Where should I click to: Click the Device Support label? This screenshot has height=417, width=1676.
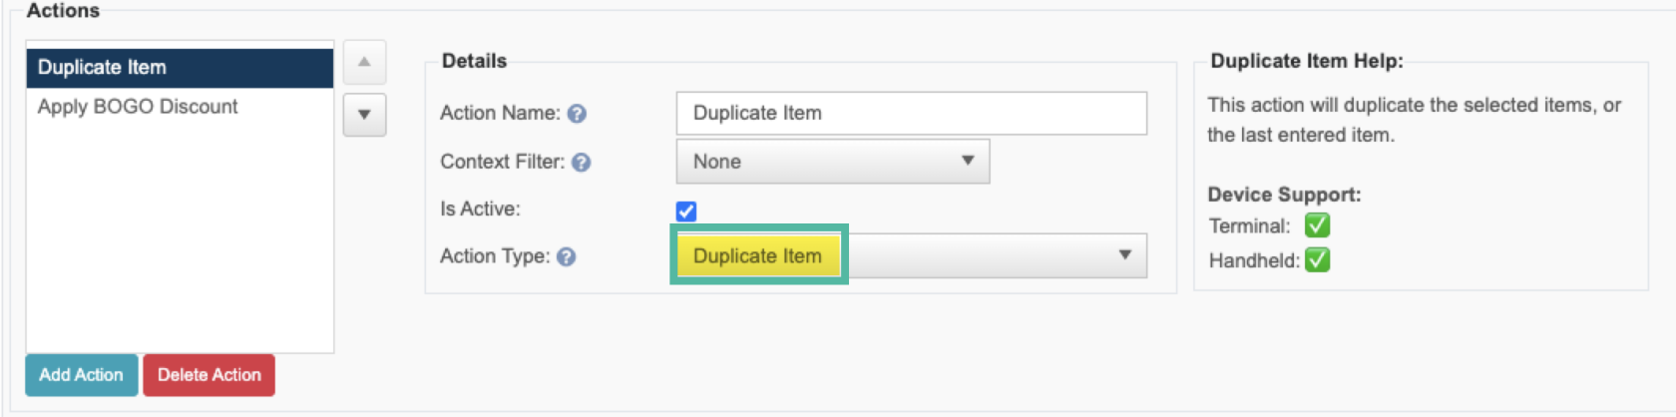tap(1284, 195)
